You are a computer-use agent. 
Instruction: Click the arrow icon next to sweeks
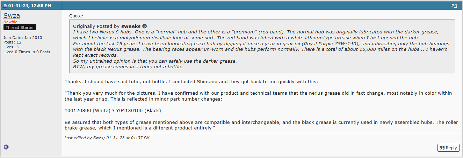145,26
